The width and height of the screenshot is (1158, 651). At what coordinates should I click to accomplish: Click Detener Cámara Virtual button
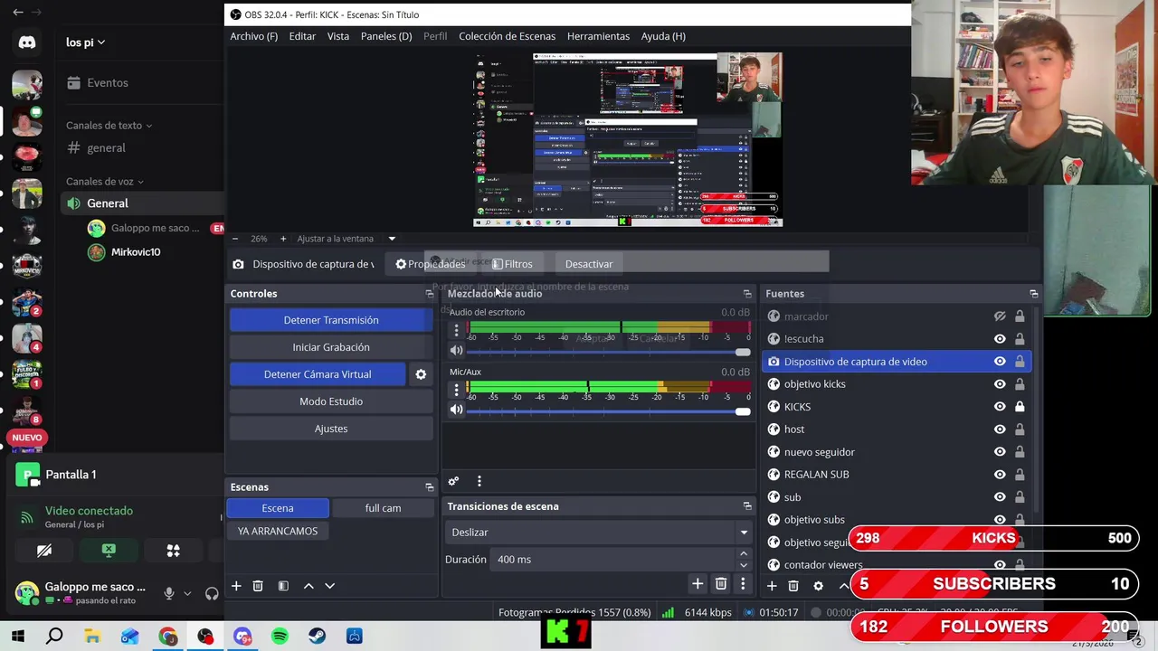318,374
